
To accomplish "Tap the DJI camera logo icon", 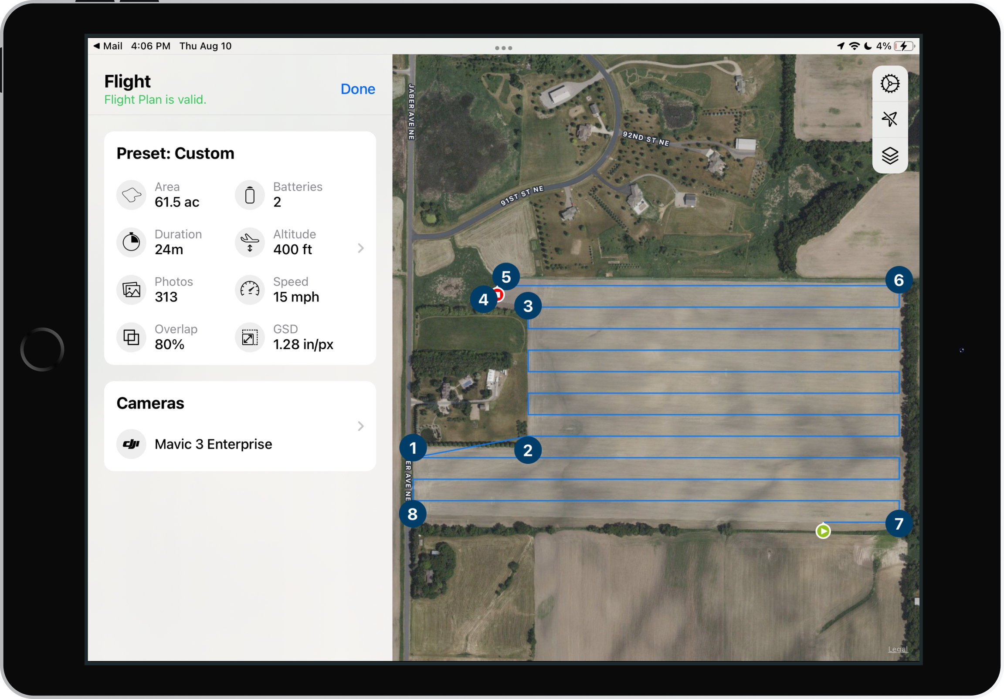I will (x=131, y=444).
